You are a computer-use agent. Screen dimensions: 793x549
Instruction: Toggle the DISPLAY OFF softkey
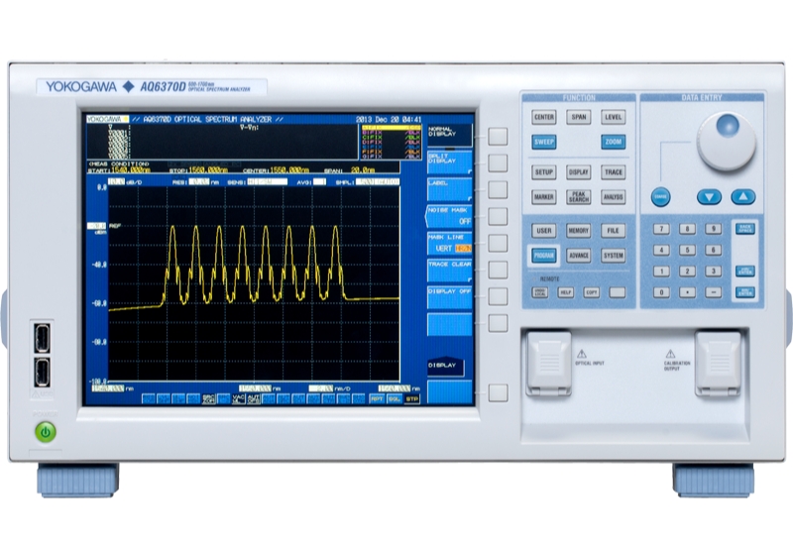coord(449,295)
